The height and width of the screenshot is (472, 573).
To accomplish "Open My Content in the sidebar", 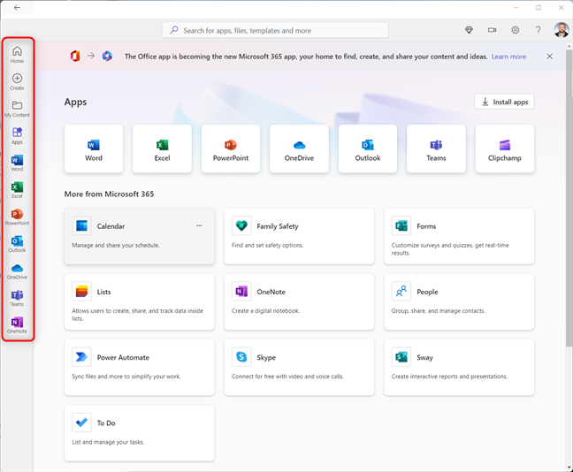I will tap(17, 109).
